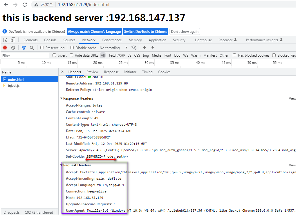This screenshot has width=296, height=216.
Task: Click the SERVERID=Fnode cookie value
Action: pyautogui.click(x=100, y=156)
